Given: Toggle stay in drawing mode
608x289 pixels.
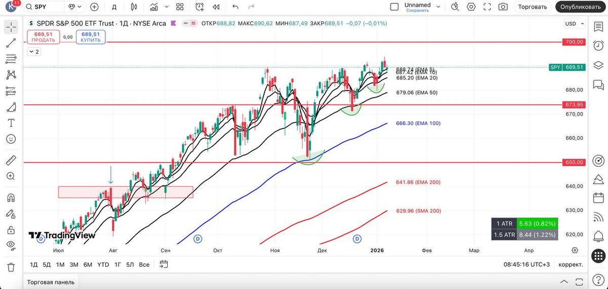Looking at the screenshot, I should pyautogui.click(x=11, y=214).
